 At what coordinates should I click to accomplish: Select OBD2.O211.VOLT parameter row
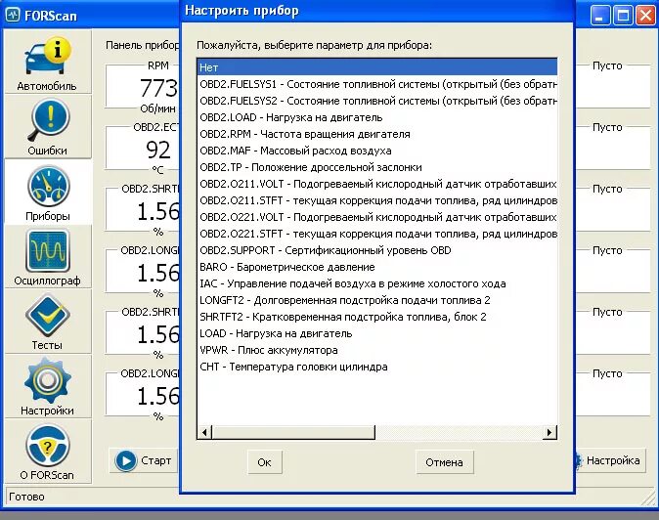point(377,184)
